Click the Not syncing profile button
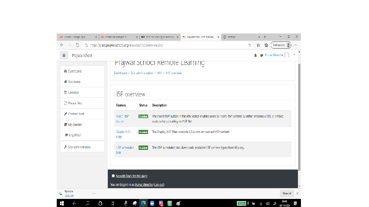This screenshot has width=369, height=207. (x=281, y=45)
